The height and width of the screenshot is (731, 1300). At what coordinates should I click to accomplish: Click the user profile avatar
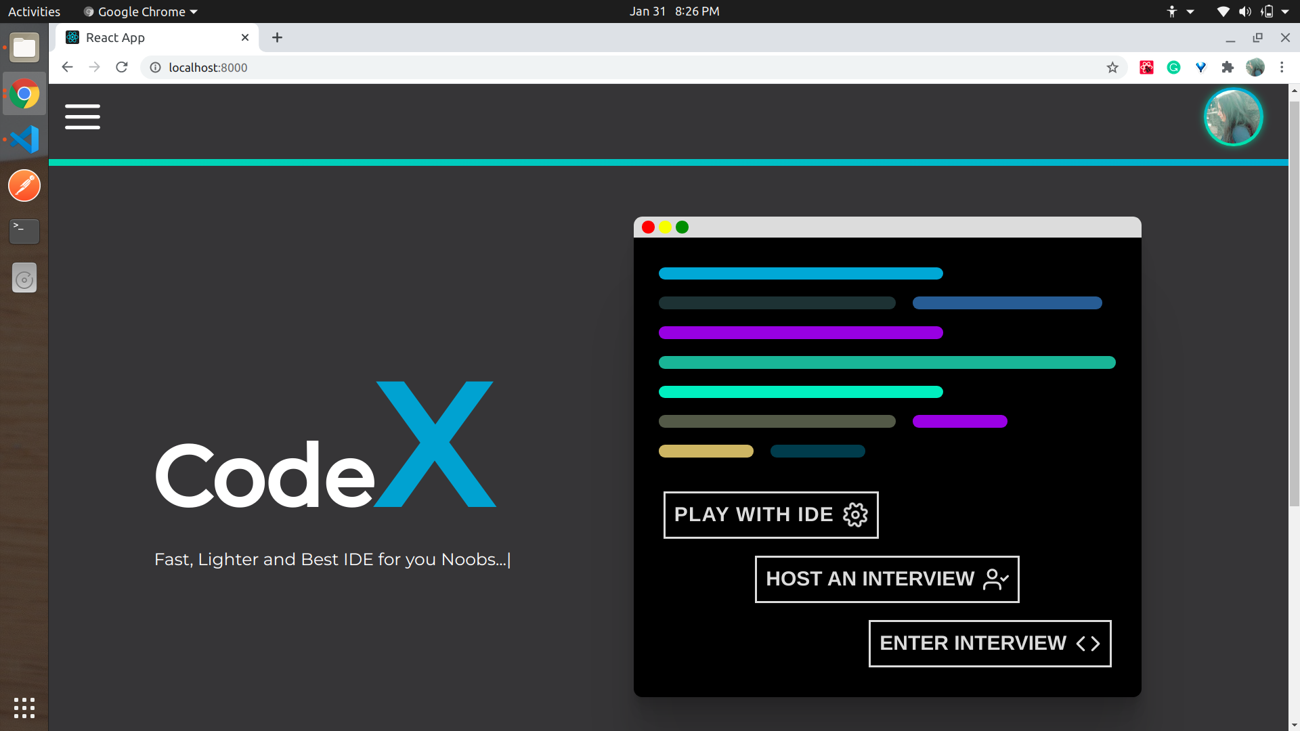pos(1233,117)
